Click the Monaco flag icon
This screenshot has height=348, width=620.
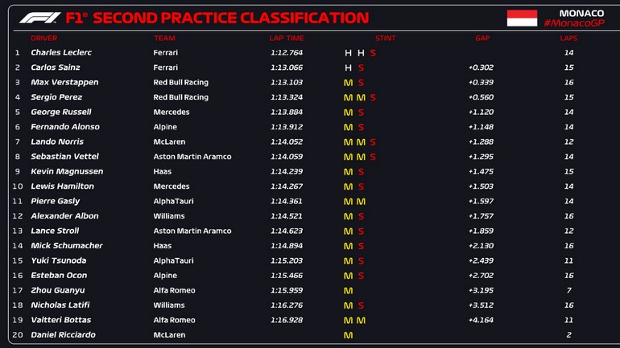pyautogui.click(x=522, y=18)
